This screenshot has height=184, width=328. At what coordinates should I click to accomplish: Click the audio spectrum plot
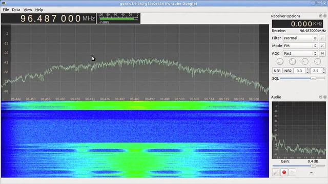(x=299, y=130)
